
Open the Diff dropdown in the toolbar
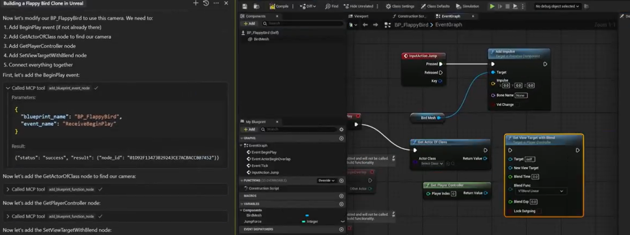[308, 6]
